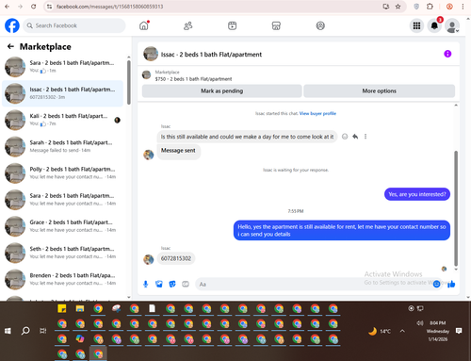The height and width of the screenshot is (361, 471).
Task: Open volume control in system tray
Action: tap(420, 323)
